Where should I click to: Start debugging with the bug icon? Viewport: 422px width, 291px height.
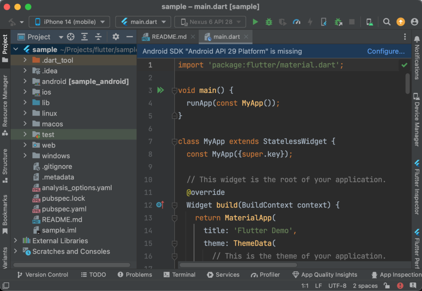pos(269,22)
